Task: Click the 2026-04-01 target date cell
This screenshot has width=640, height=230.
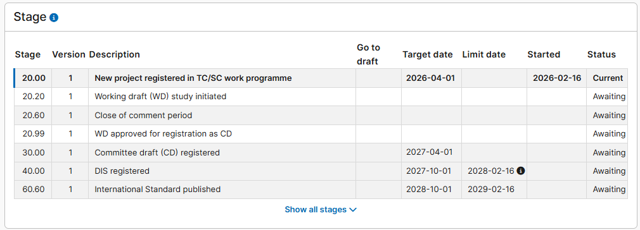Action: click(x=432, y=78)
